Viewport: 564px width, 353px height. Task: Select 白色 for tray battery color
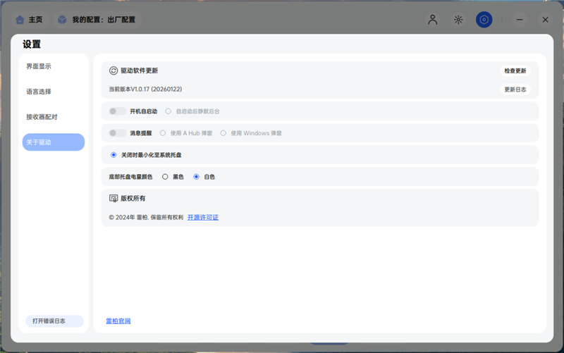[197, 177]
